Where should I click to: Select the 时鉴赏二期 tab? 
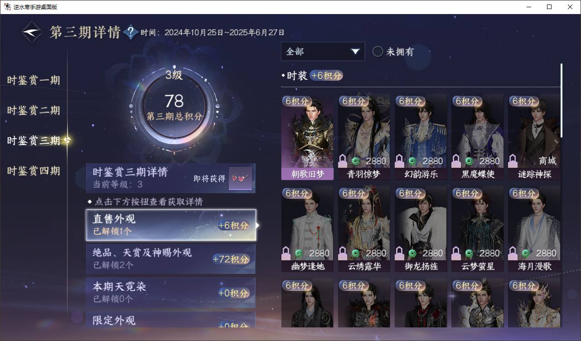pyautogui.click(x=34, y=110)
